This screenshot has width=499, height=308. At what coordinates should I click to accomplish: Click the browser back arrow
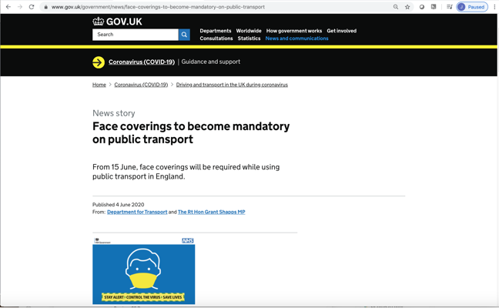click(x=8, y=7)
